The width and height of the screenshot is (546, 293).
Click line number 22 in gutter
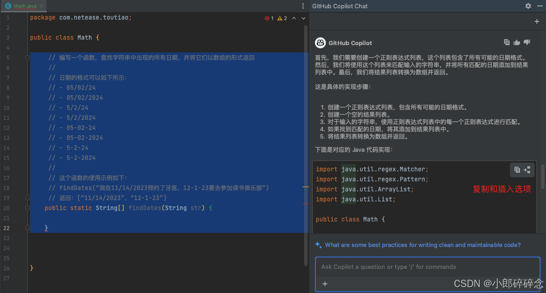pyautogui.click(x=7, y=228)
